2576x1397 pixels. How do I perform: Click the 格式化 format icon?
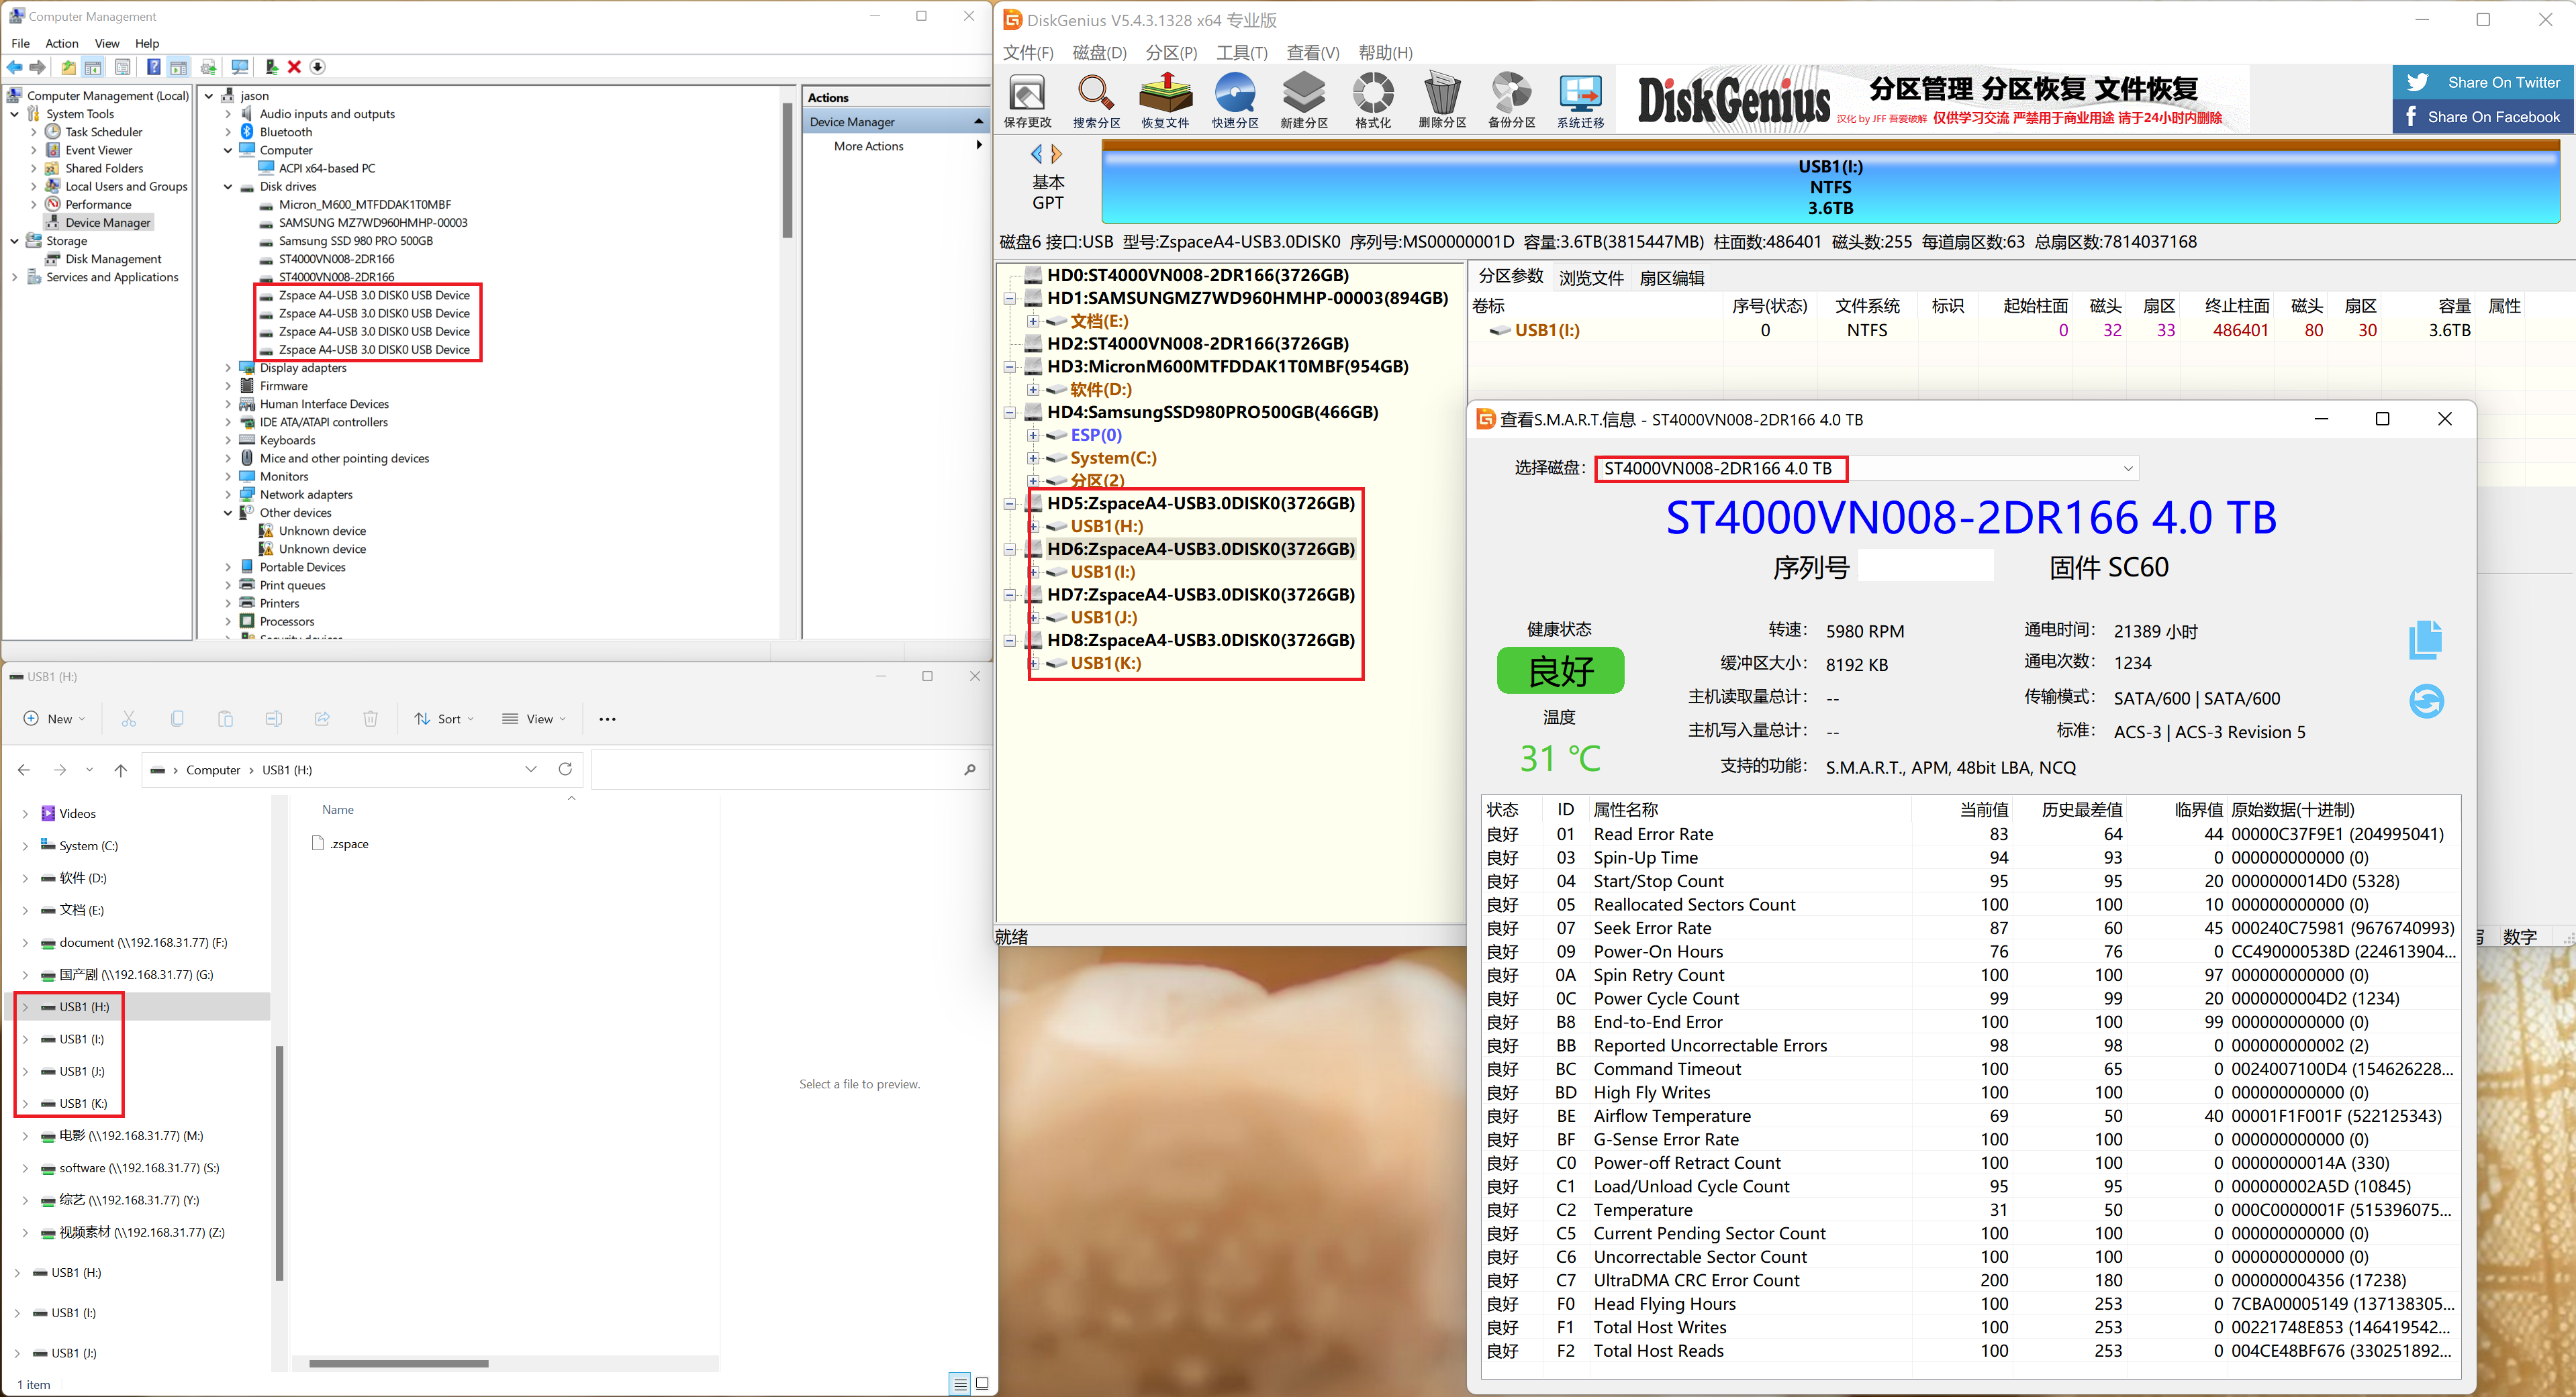click(x=1373, y=101)
